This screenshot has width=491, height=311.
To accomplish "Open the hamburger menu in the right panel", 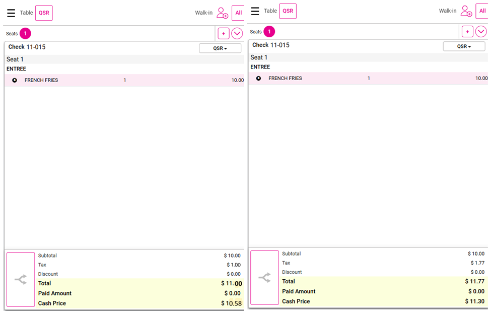I will [255, 11].
